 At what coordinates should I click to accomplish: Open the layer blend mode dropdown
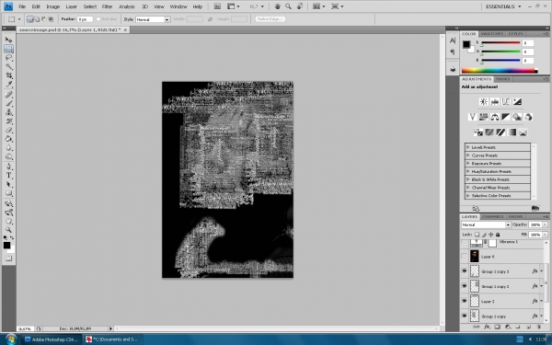click(x=486, y=225)
